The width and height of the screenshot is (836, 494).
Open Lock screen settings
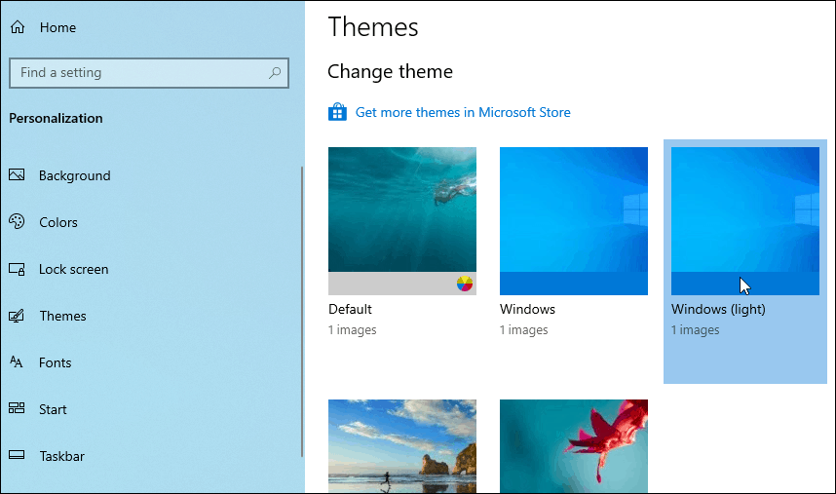point(74,269)
